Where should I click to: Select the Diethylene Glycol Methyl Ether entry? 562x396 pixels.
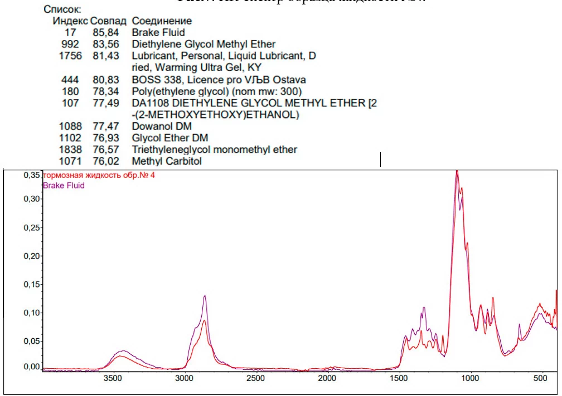tap(203, 44)
